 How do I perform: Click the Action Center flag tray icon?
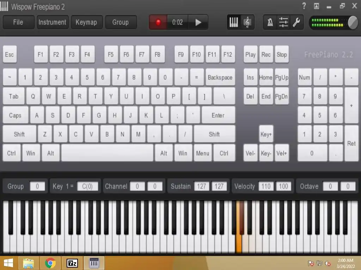[311, 263]
